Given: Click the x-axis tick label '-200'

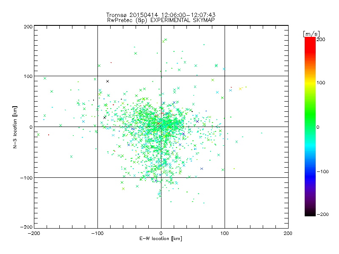Looking at the screenshot, I should click(34, 233).
